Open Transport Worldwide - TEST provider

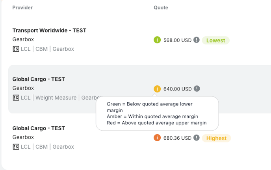coord(49,30)
